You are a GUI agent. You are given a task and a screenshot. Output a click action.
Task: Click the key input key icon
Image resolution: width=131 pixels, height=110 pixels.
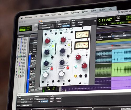click(19, 106)
